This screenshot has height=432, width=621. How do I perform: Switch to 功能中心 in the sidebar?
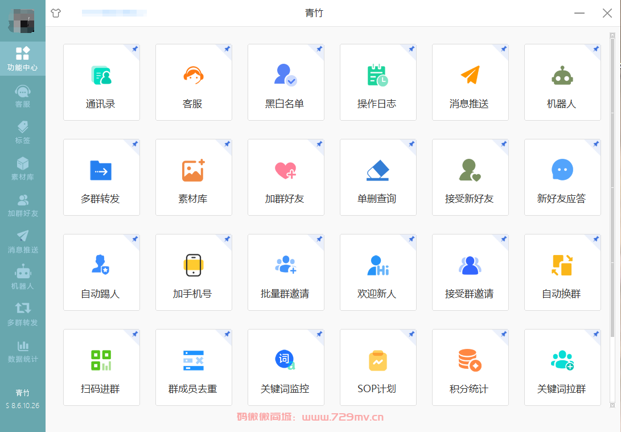point(23,58)
